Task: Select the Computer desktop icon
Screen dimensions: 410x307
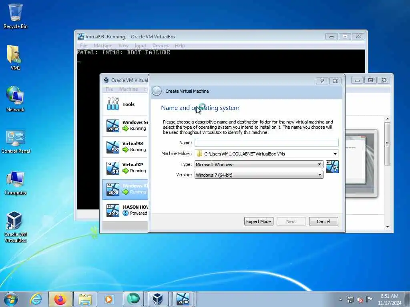Action: click(16, 183)
